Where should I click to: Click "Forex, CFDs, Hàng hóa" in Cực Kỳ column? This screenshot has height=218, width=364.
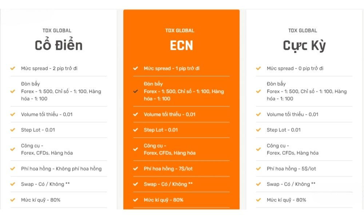pos(292,153)
